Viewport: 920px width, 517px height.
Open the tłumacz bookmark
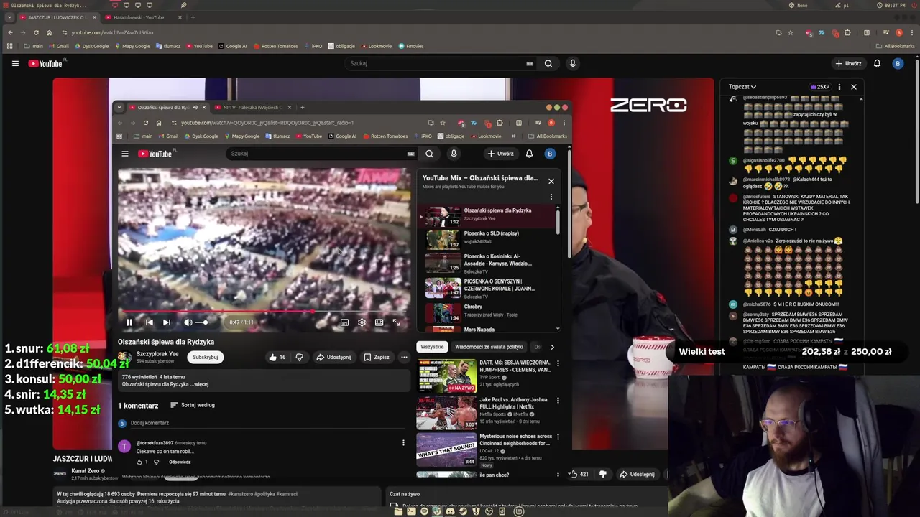168,46
